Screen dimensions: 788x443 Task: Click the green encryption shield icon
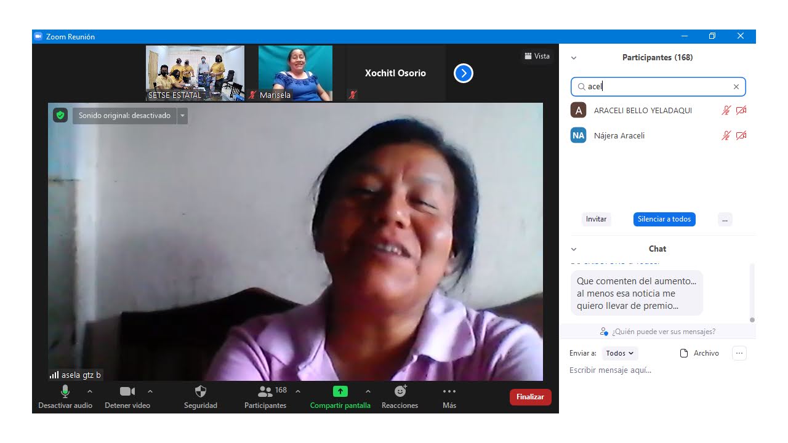click(x=60, y=115)
